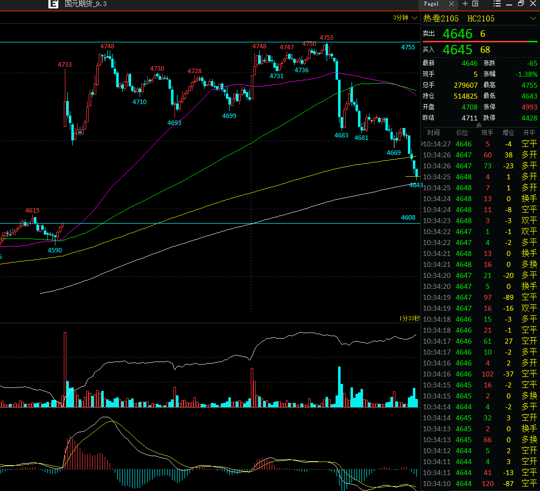Click the 4699 low label on chart
This screenshot has width=540, height=491.
[x=229, y=116]
